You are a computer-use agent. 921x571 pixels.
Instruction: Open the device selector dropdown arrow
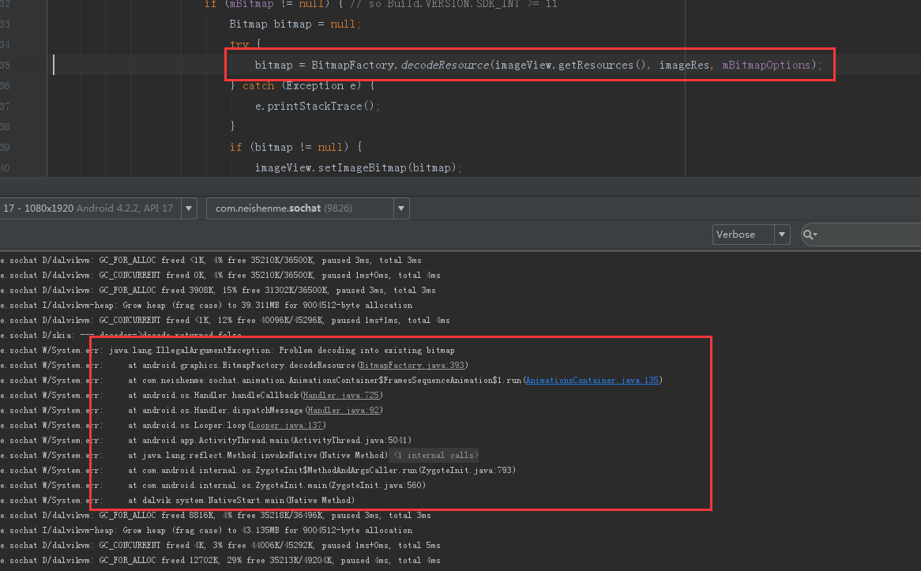pos(189,208)
